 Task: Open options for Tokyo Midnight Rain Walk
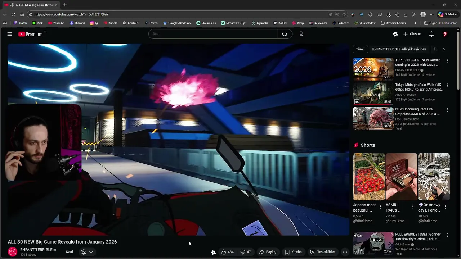click(x=448, y=85)
